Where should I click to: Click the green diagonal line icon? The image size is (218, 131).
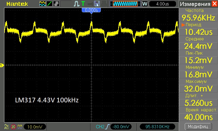pyautogui.click(x=50, y=4)
